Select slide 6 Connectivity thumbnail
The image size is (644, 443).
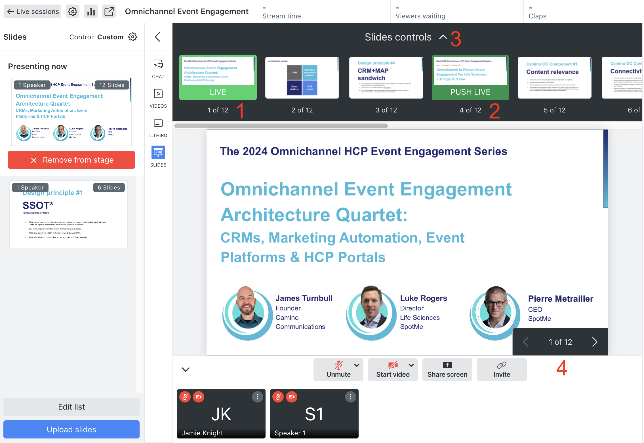tap(622, 78)
